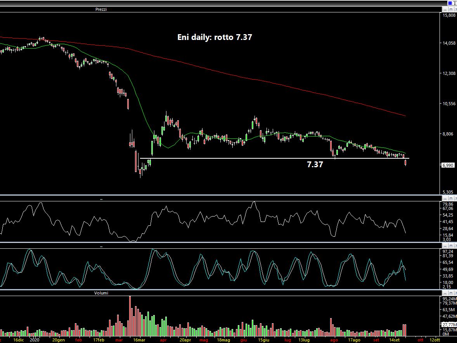Screen dimensions: 457x343
Task: Click the 79,86 oscillator scale value
Action: point(448,204)
